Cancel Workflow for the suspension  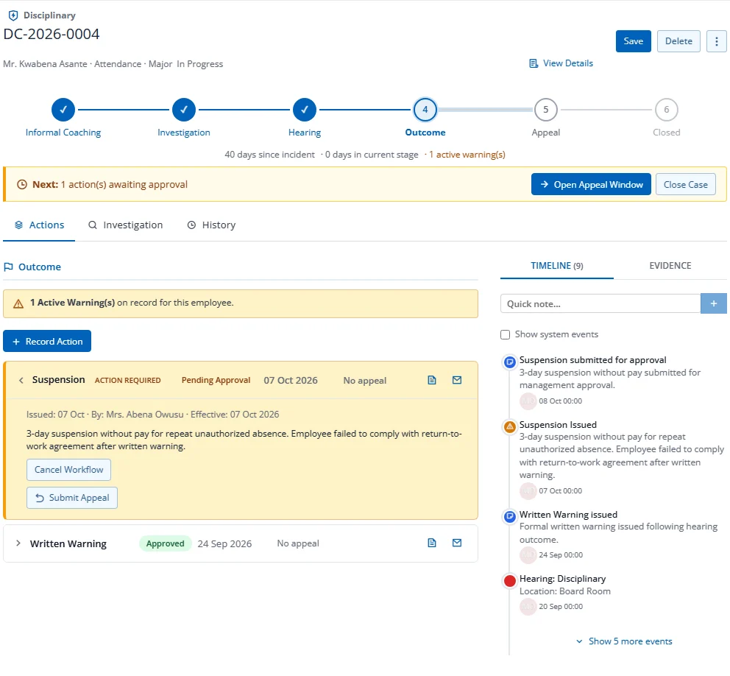69,470
